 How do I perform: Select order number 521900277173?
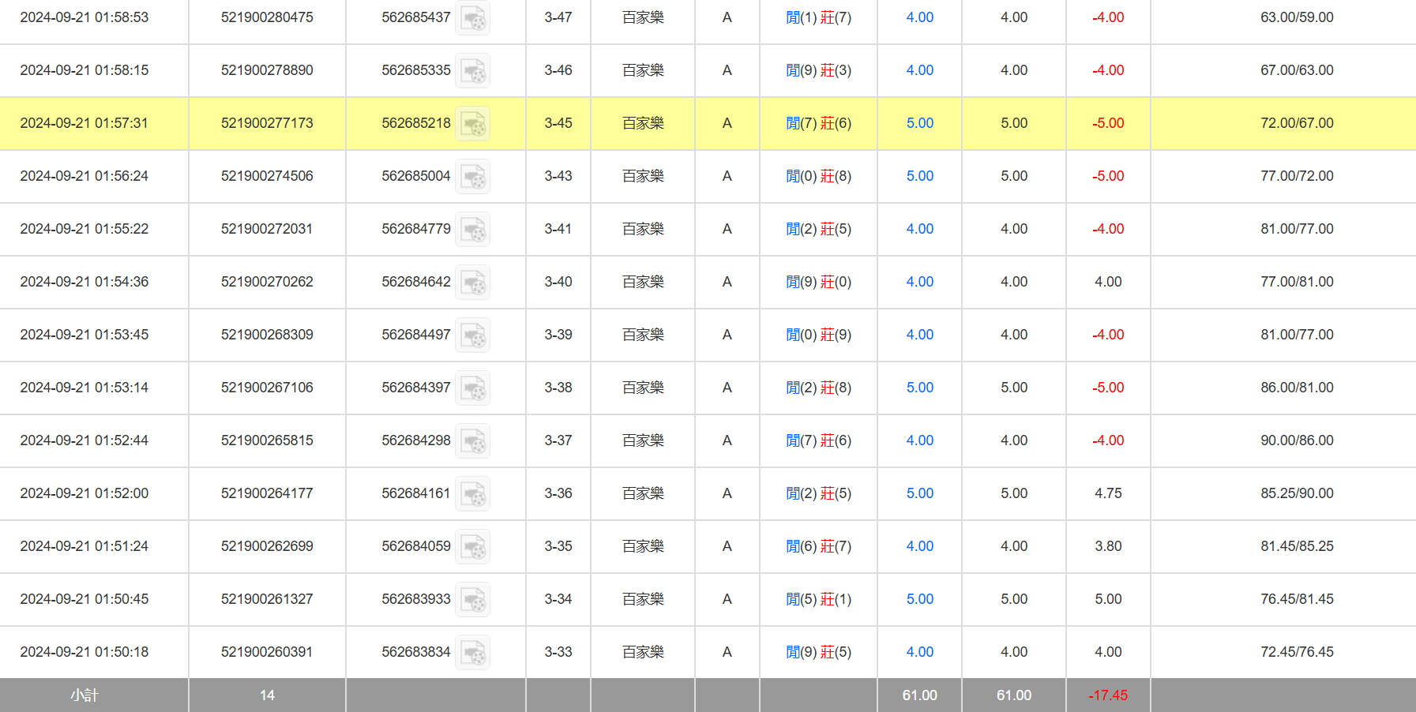[x=267, y=123]
